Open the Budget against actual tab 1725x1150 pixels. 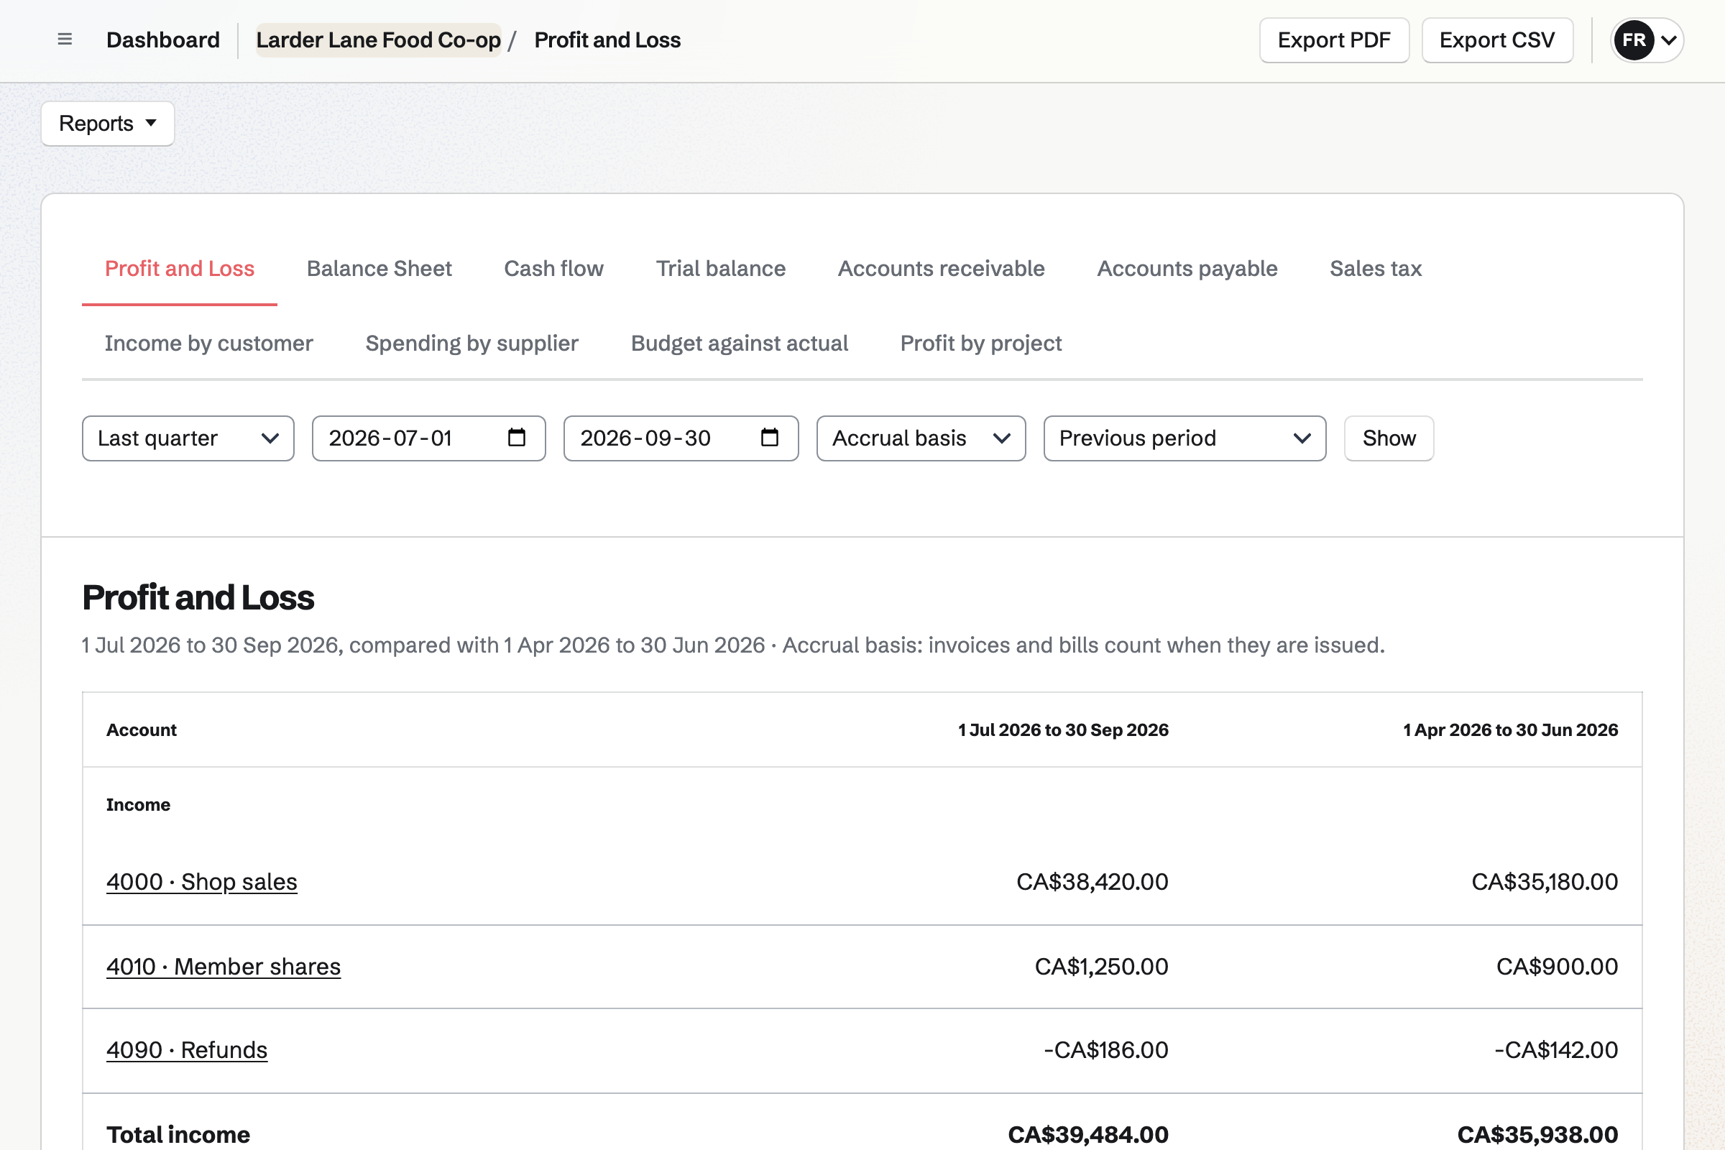pyautogui.click(x=740, y=344)
